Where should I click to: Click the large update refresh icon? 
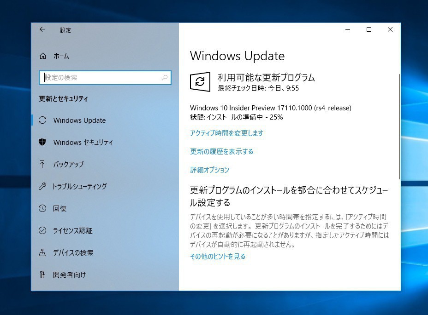coord(200,82)
